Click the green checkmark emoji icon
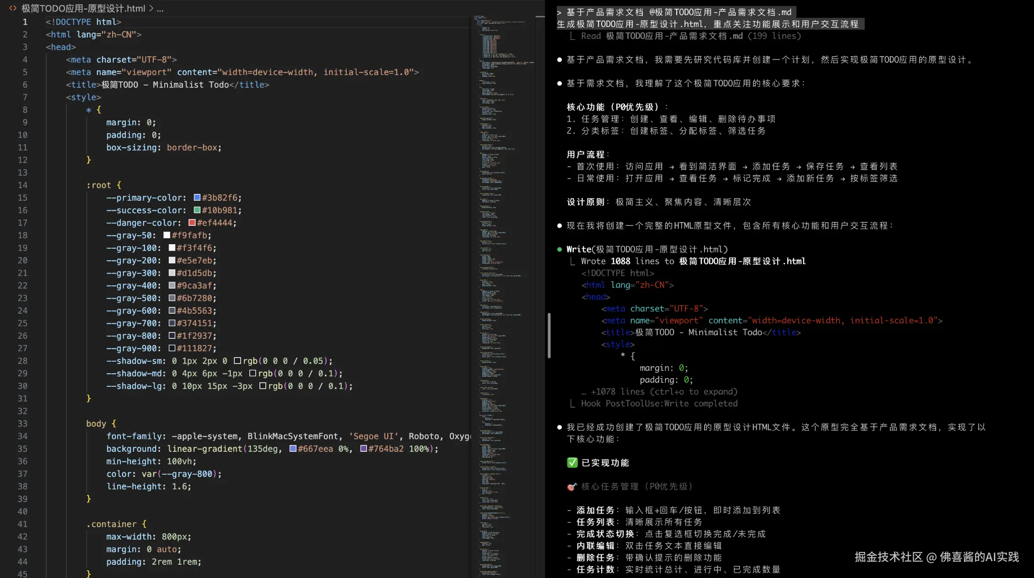1034x578 pixels. (x=572, y=463)
